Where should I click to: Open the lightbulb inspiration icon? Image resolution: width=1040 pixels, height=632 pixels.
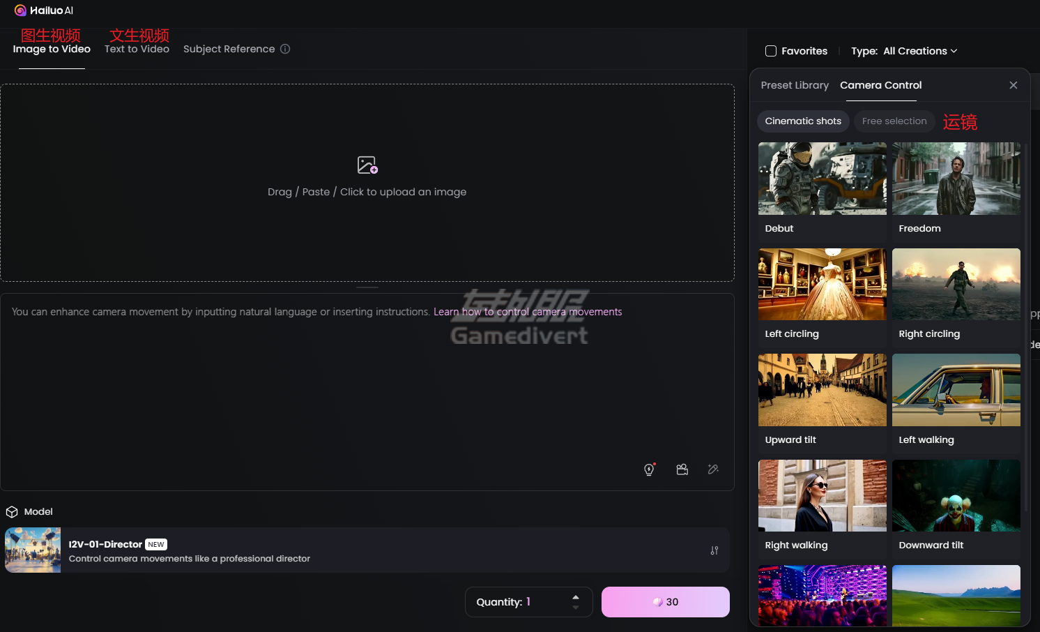649,469
